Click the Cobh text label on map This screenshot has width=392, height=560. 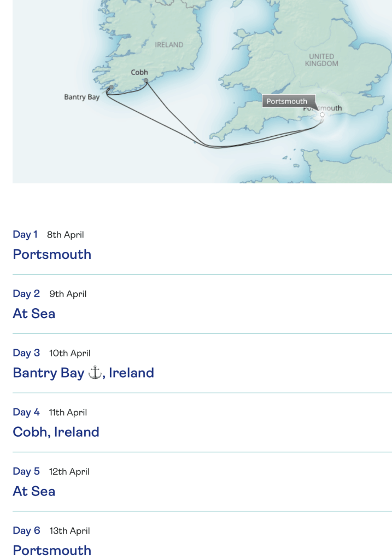pos(139,72)
